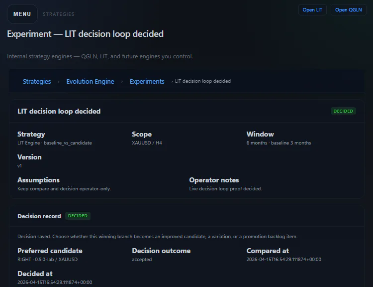Click the 'Decision saved. Choose whether...' message
The height and width of the screenshot is (287, 373).
157,237
